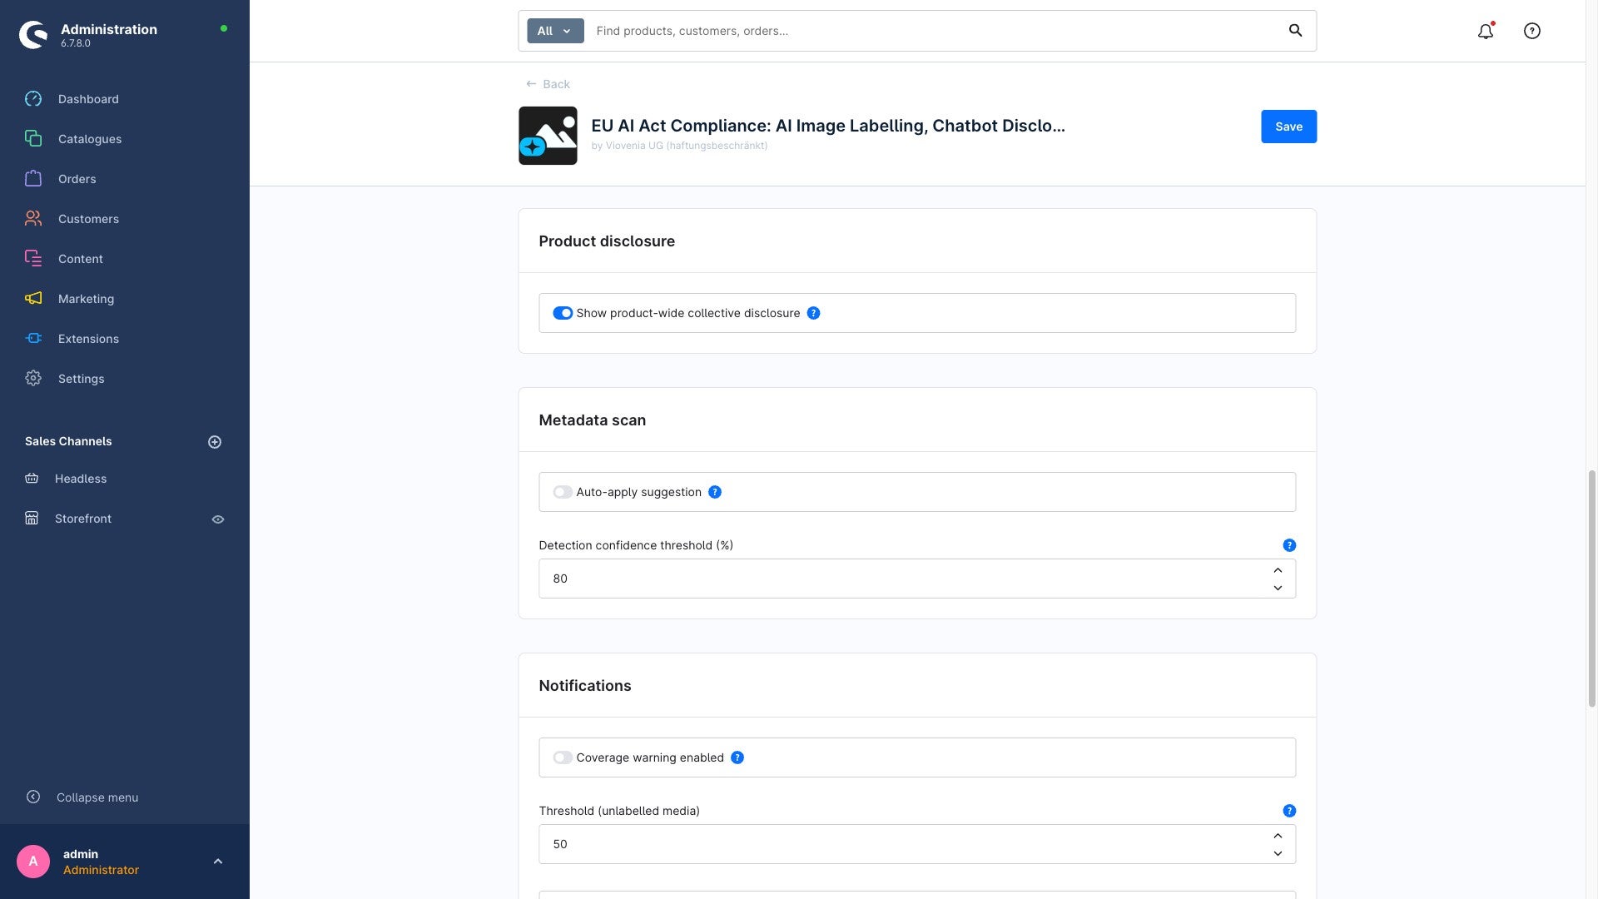
Task: Click the Catalogues icon in sidebar
Action: coord(33,139)
